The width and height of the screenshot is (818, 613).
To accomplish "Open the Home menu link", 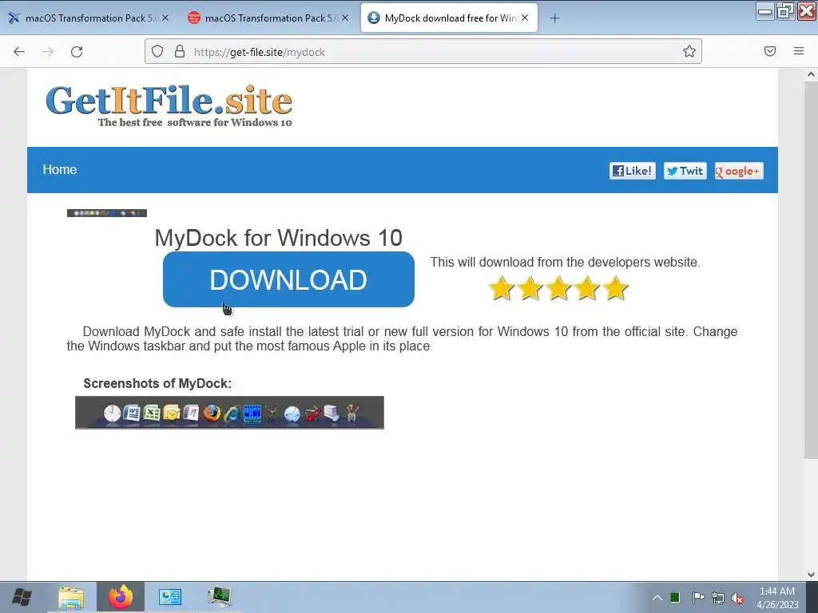I will point(59,169).
